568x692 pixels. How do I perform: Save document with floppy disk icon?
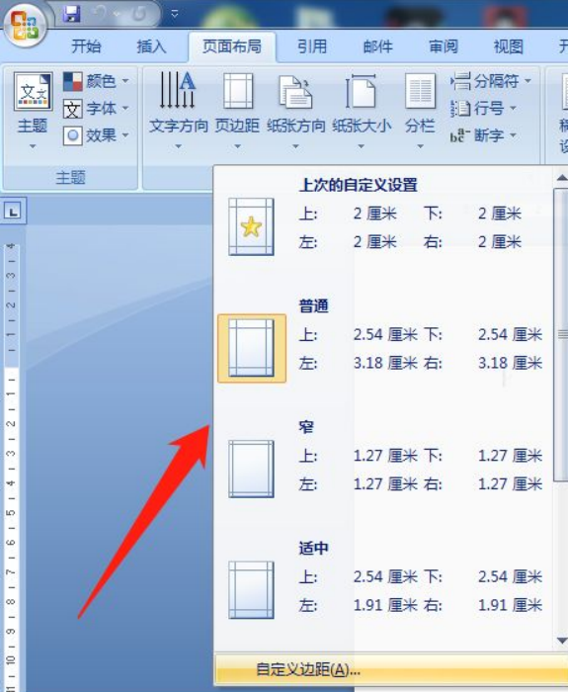tap(71, 14)
